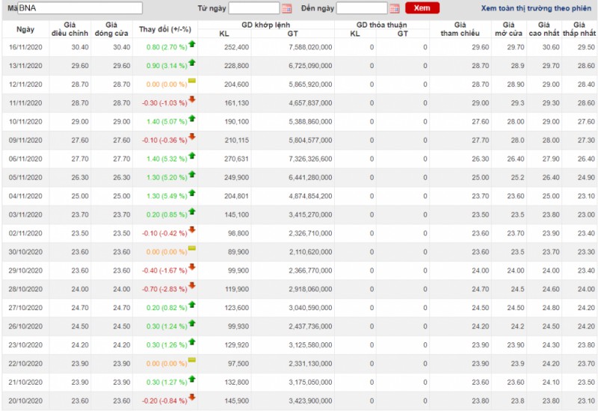
Task: Click the 'Giá cao nhất' column header
Action: coord(543,29)
